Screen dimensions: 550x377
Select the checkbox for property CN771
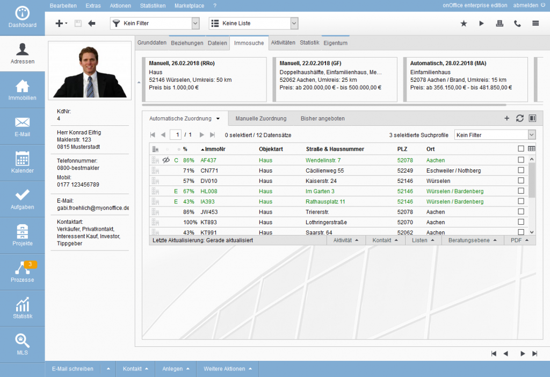click(x=520, y=169)
